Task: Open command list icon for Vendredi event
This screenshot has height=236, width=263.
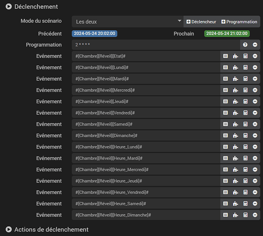Action: [x=226, y=113]
